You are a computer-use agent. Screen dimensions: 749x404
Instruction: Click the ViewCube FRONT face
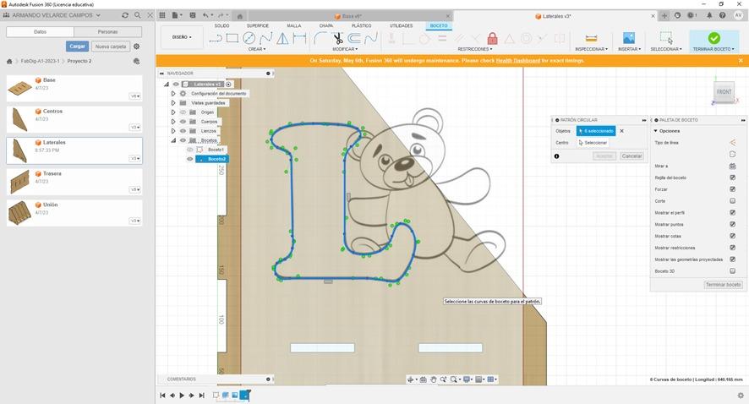[x=724, y=91]
